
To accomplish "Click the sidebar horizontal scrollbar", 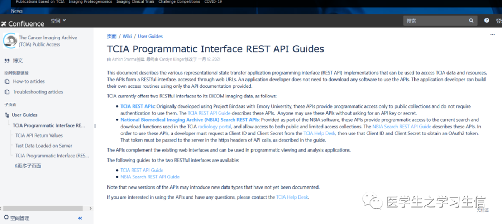I will click(x=43, y=208).
